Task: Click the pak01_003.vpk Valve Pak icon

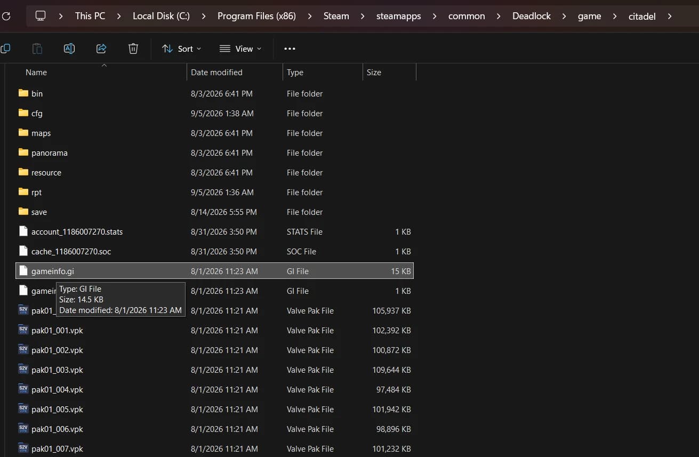Action: [23, 370]
